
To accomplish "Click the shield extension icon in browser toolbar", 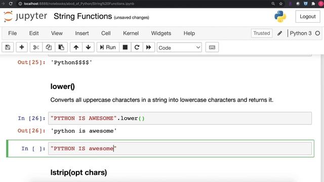I will pos(306,4).
